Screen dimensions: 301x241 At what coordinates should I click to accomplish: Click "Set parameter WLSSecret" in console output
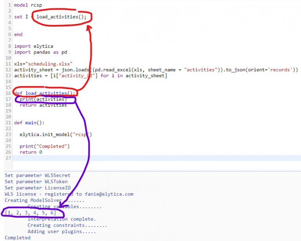[36, 176]
